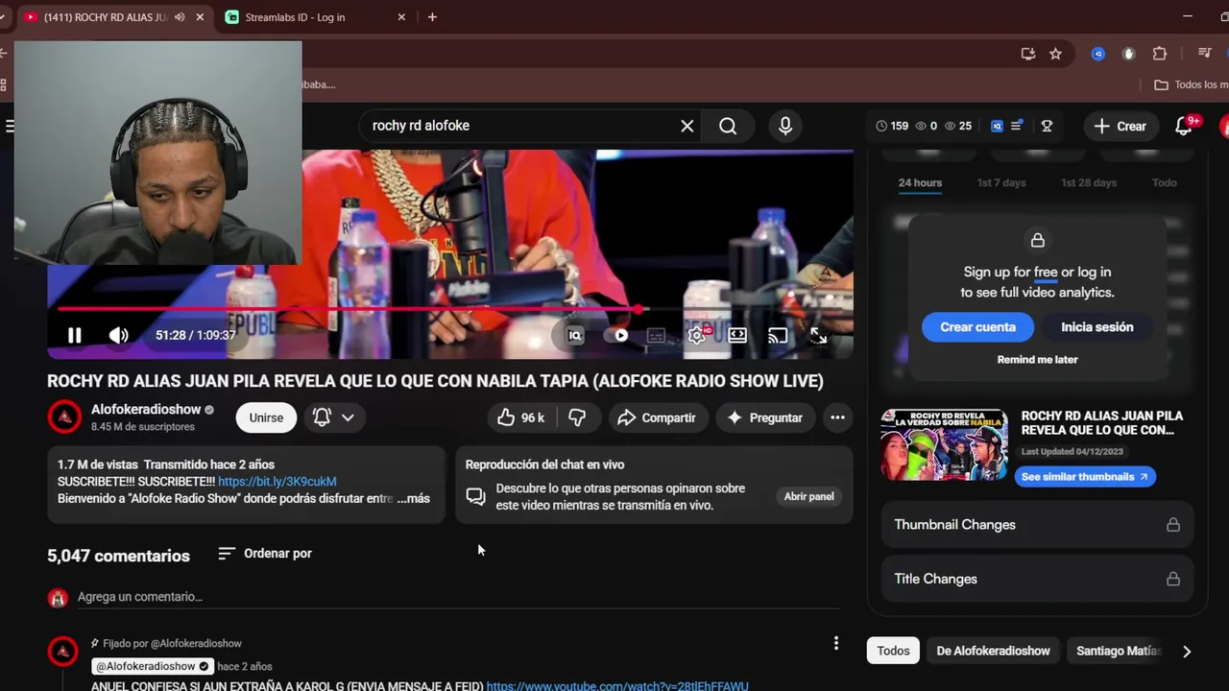Bookmark this page with star icon

pyautogui.click(x=1055, y=54)
